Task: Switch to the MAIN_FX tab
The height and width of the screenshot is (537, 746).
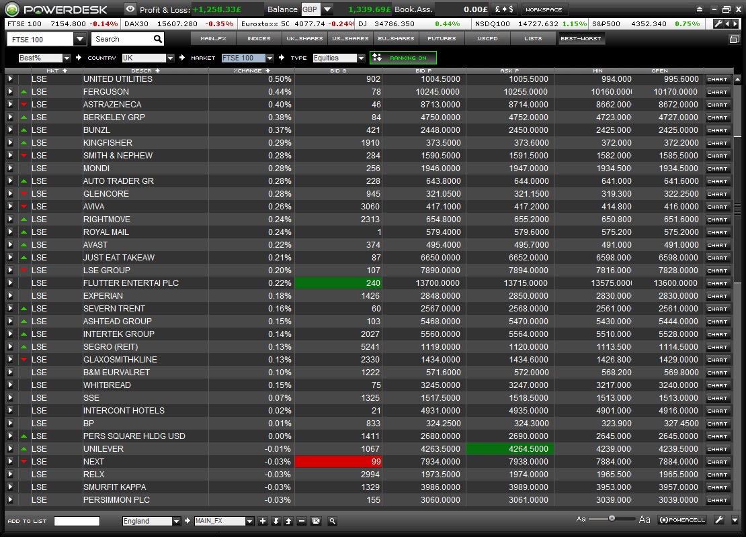Action: [213, 38]
